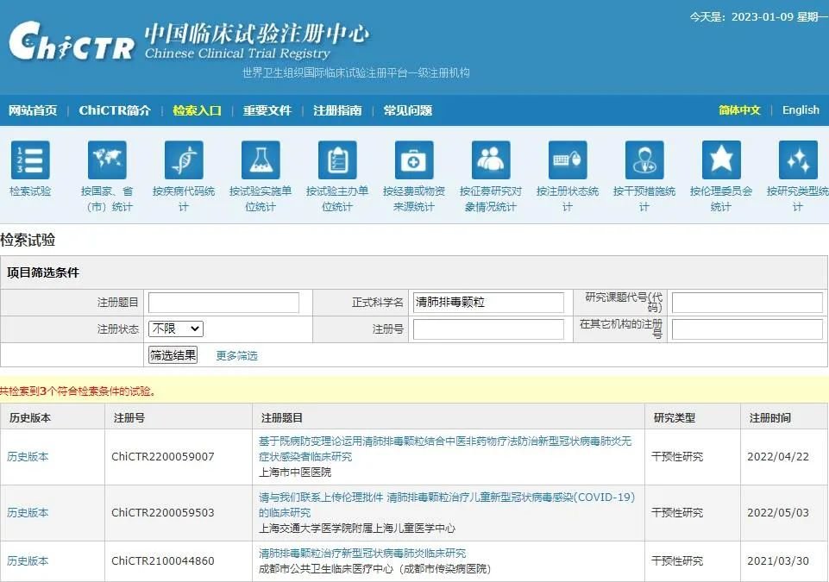This screenshot has width=829, height=582.
Task: Expand the 注册状态 dropdown
Action: 176,329
